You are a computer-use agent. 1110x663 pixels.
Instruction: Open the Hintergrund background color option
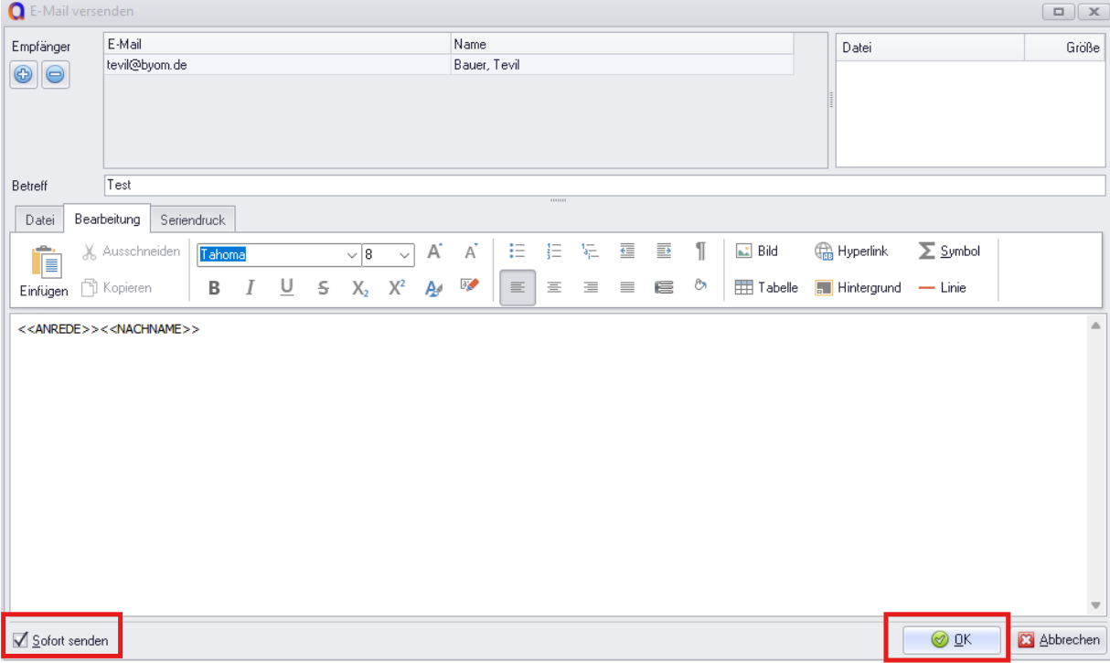(x=858, y=288)
